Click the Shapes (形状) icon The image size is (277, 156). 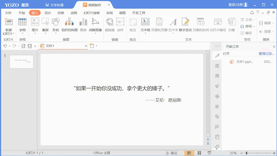point(56,22)
